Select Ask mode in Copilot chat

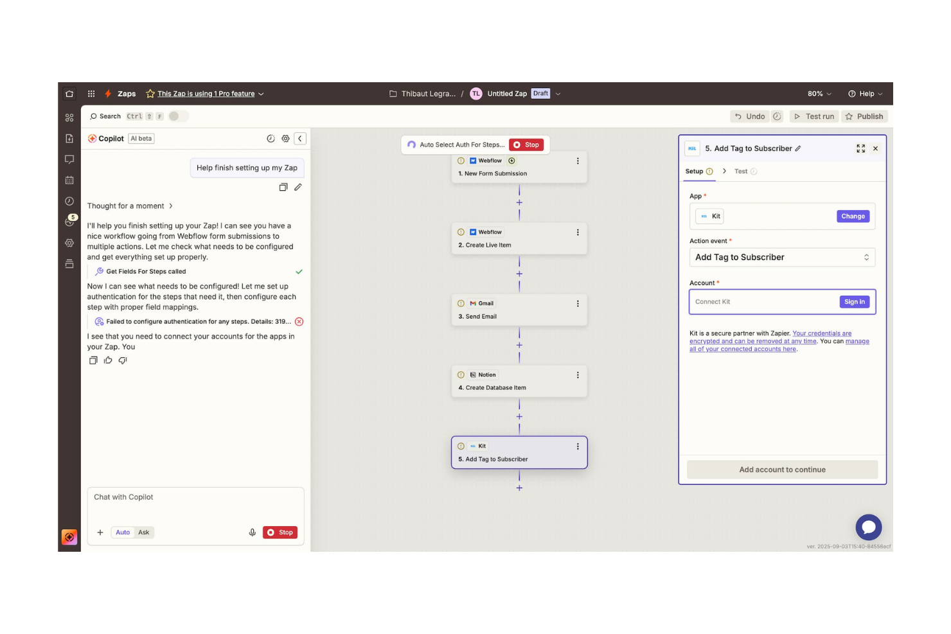[144, 533]
